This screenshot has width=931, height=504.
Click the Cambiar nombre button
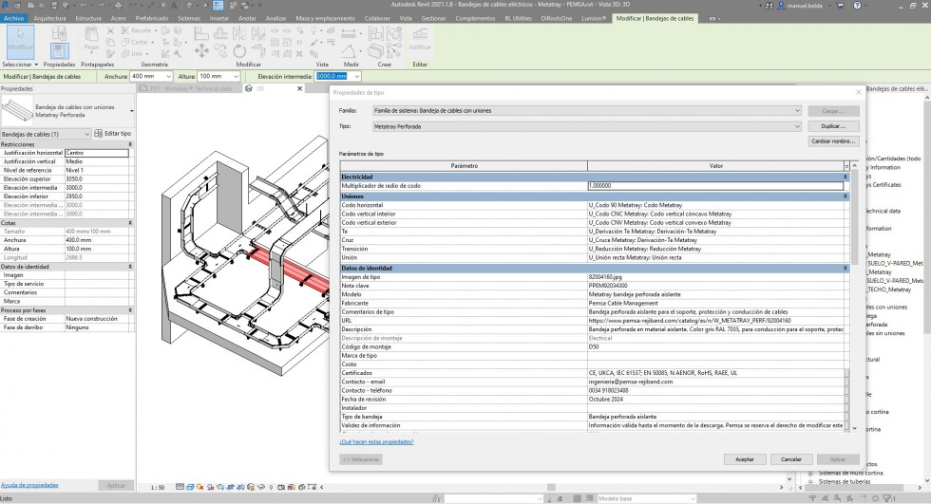[x=833, y=141]
